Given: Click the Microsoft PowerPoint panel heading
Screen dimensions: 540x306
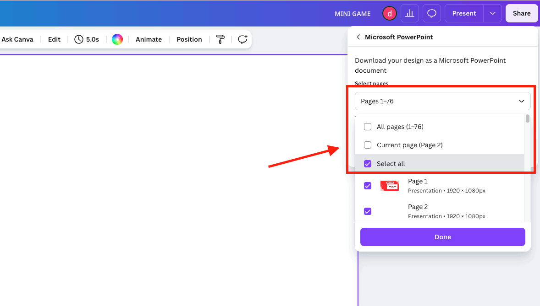Looking at the screenshot, I should (399, 37).
